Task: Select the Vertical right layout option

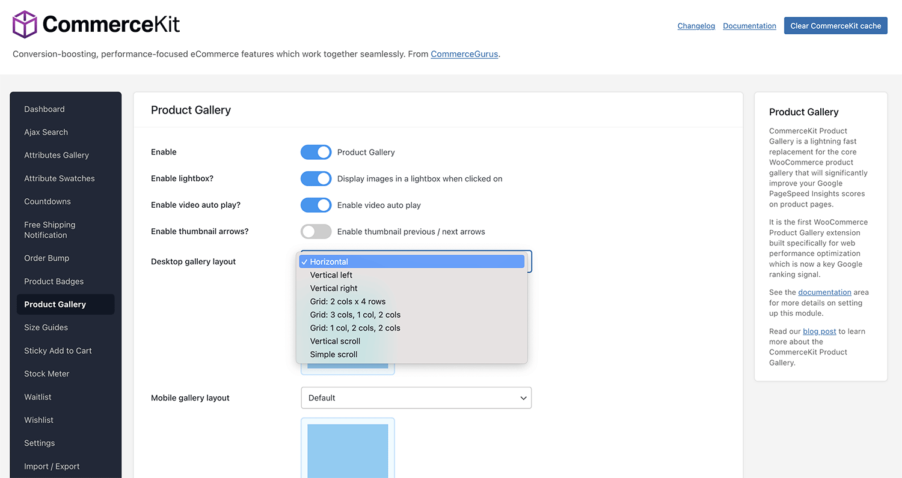Action: 412,288
